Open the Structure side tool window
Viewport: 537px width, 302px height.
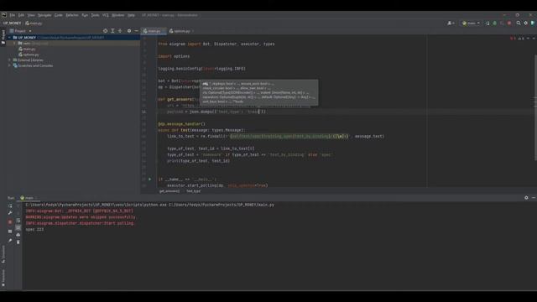click(x=3, y=254)
